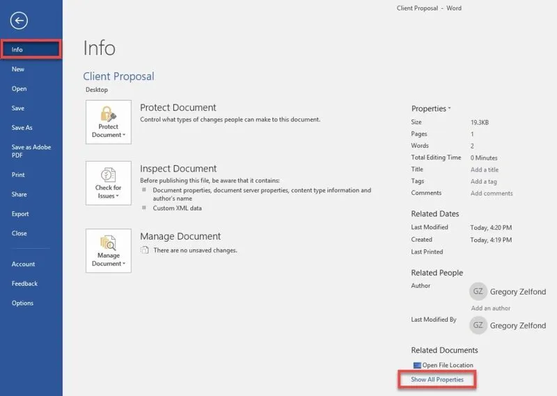This screenshot has height=396, width=557.
Task: Click the Last Modified By GZ avatar
Action: 478,325
